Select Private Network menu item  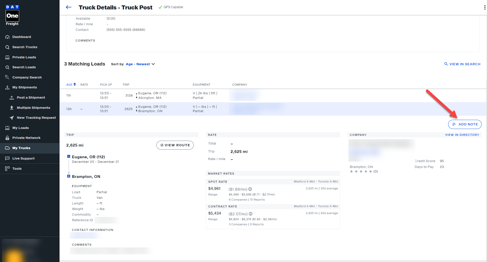pos(26,138)
